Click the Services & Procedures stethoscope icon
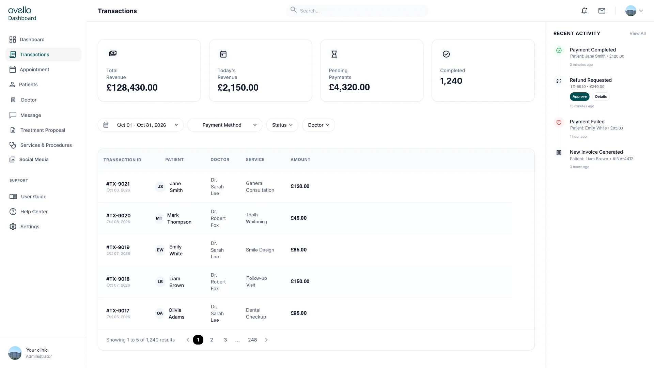654x368 pixels. 13,145
